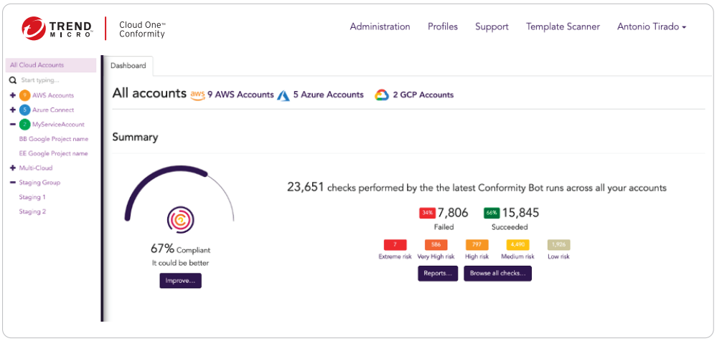The width and height of the screenshot is (717, 341).
Task: Click the 23,651 checks total
Action: 306,187
